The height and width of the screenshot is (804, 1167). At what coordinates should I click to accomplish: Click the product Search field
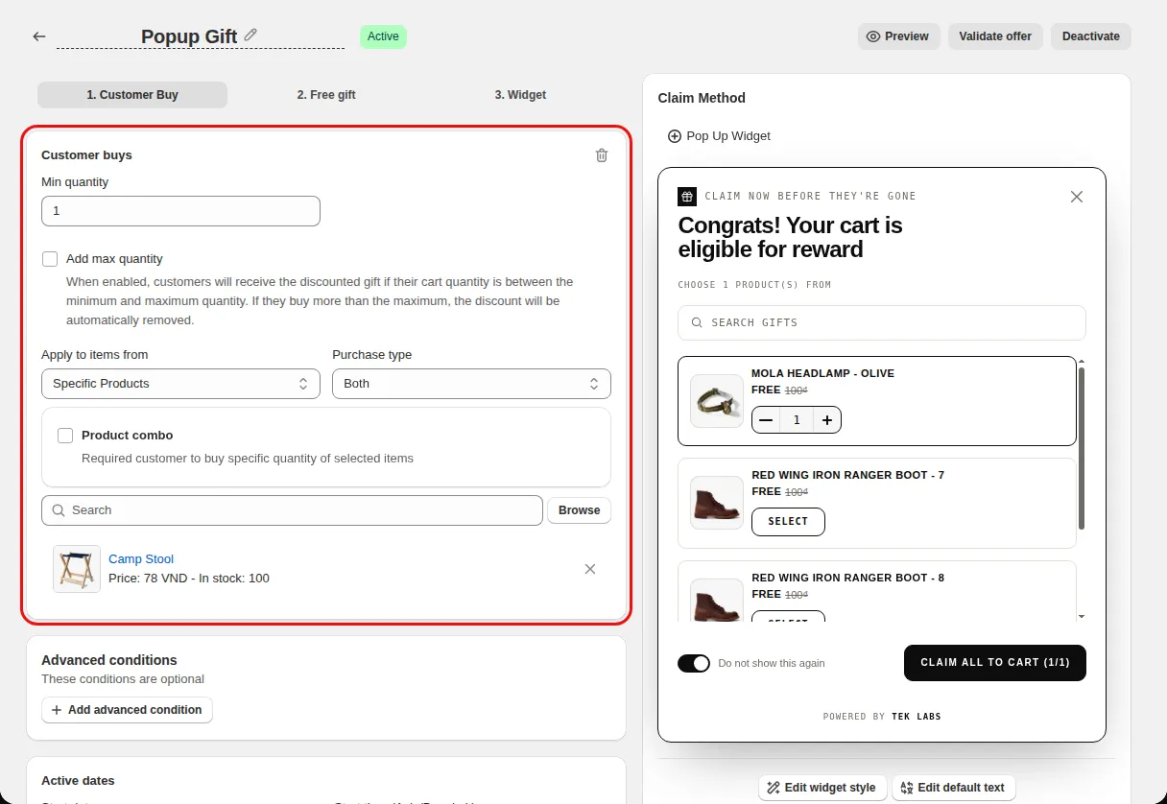click(292, 510)
